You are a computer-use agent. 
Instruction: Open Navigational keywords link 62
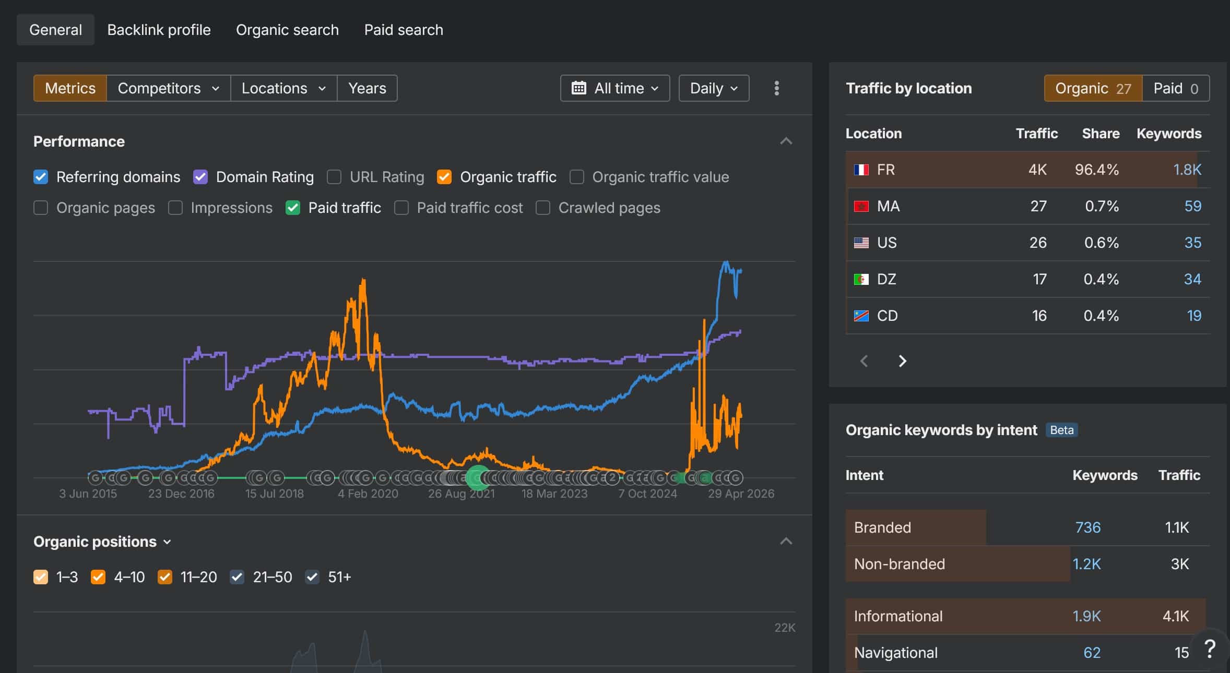[1092, 653]
